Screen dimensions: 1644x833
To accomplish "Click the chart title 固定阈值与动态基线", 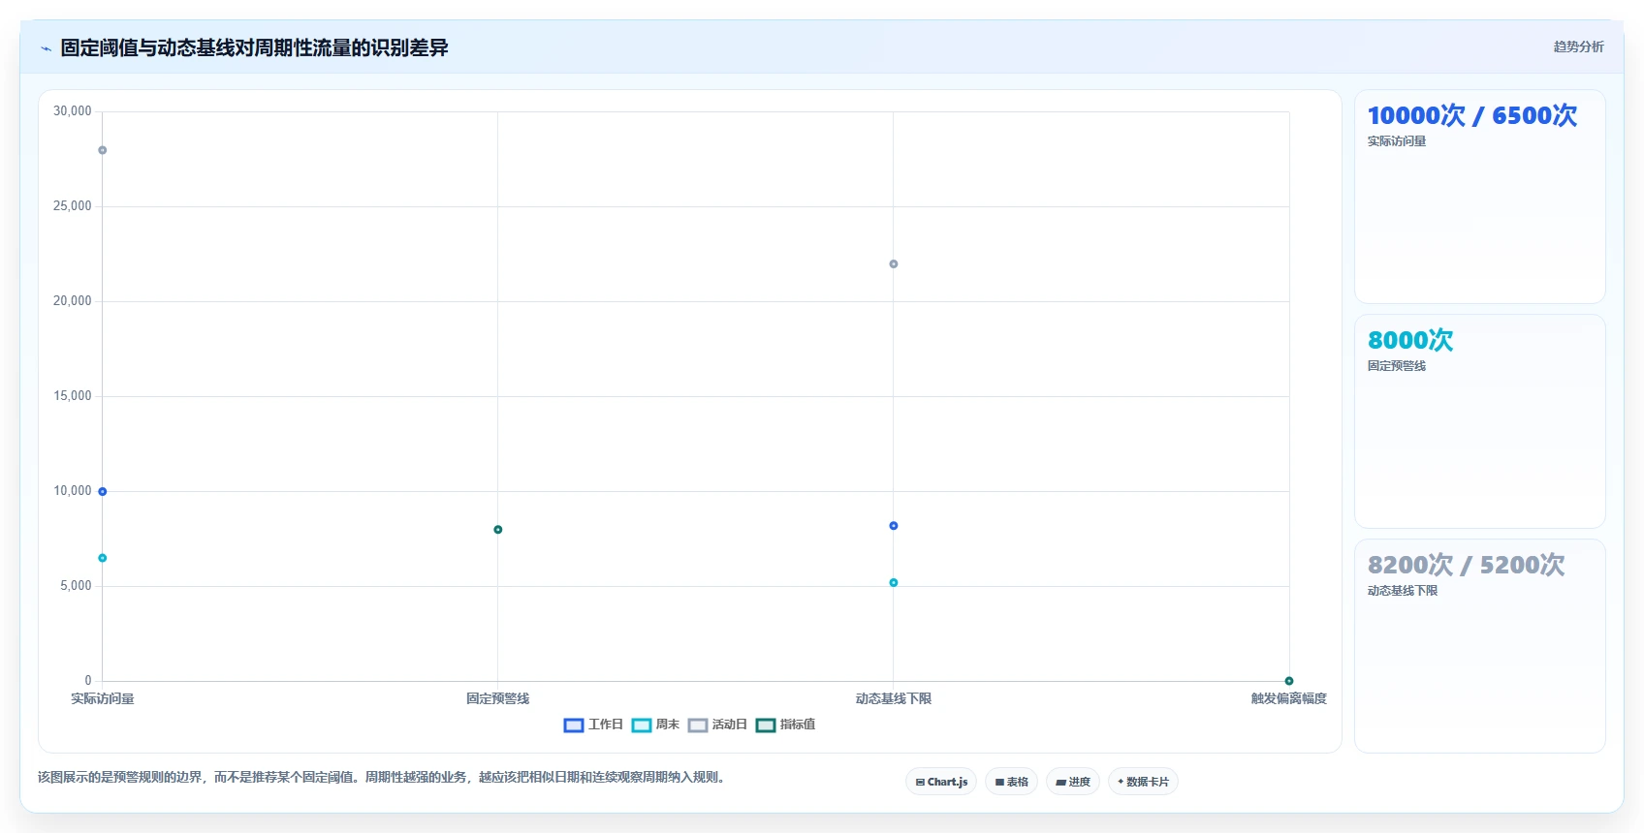I will 254,47.
